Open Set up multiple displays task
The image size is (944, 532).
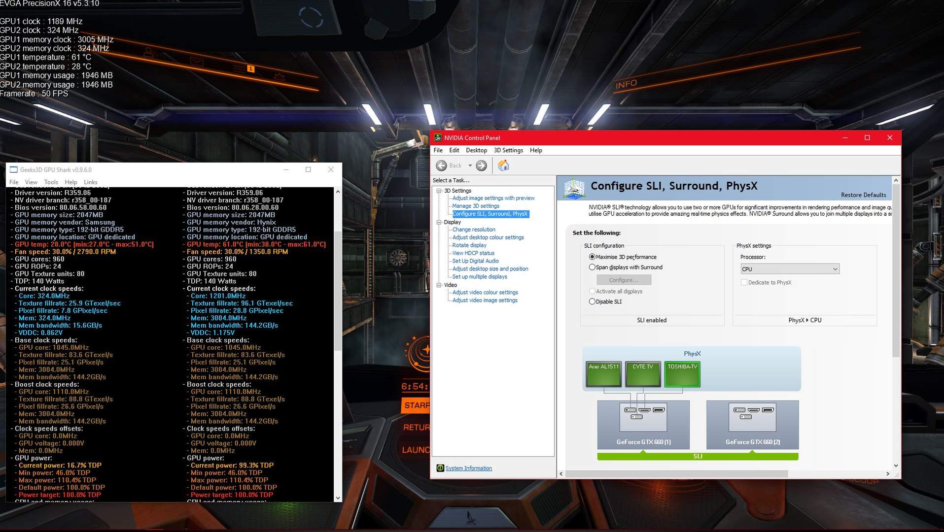point(480,277)
